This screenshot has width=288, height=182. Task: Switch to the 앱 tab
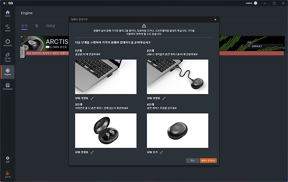pyautogui.click(x=37, y=26)
